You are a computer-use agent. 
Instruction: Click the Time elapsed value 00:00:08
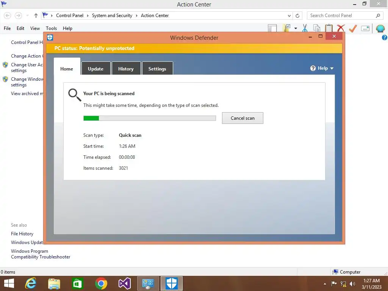click(127, 157)
